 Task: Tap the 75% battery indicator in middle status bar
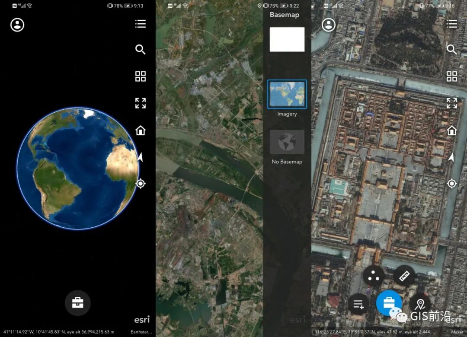click(275, 6)
